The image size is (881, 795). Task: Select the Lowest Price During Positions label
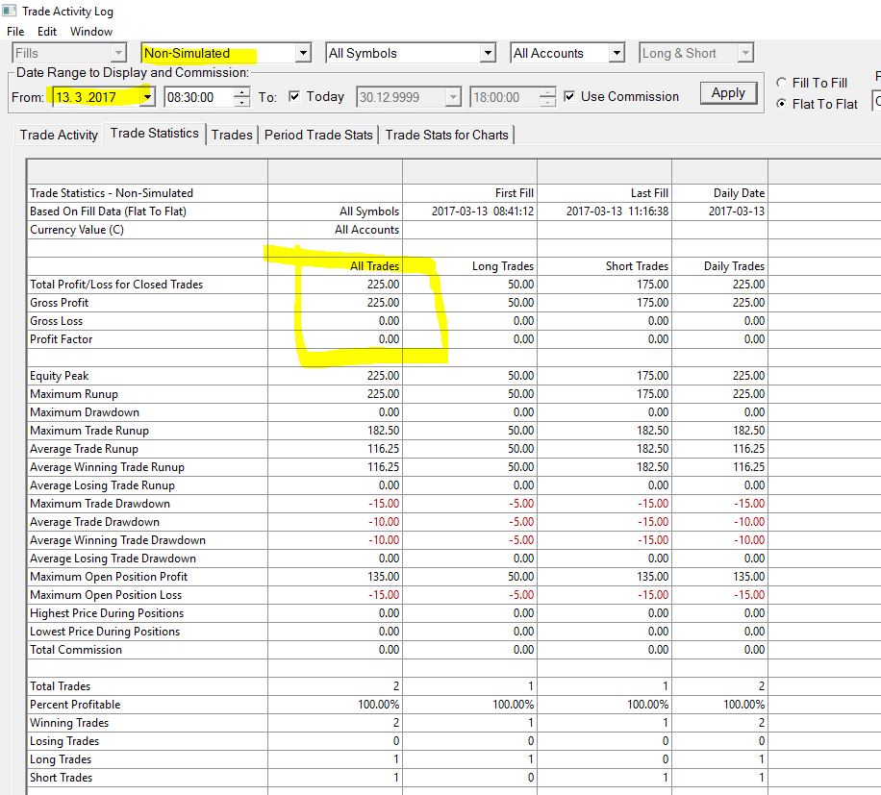105,632
